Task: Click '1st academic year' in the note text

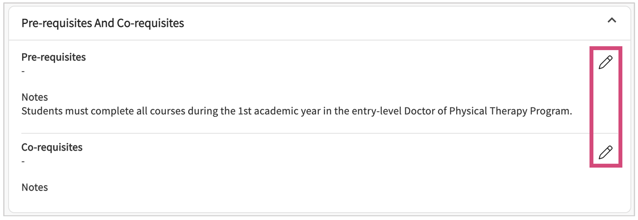Action: pos(279,111)
